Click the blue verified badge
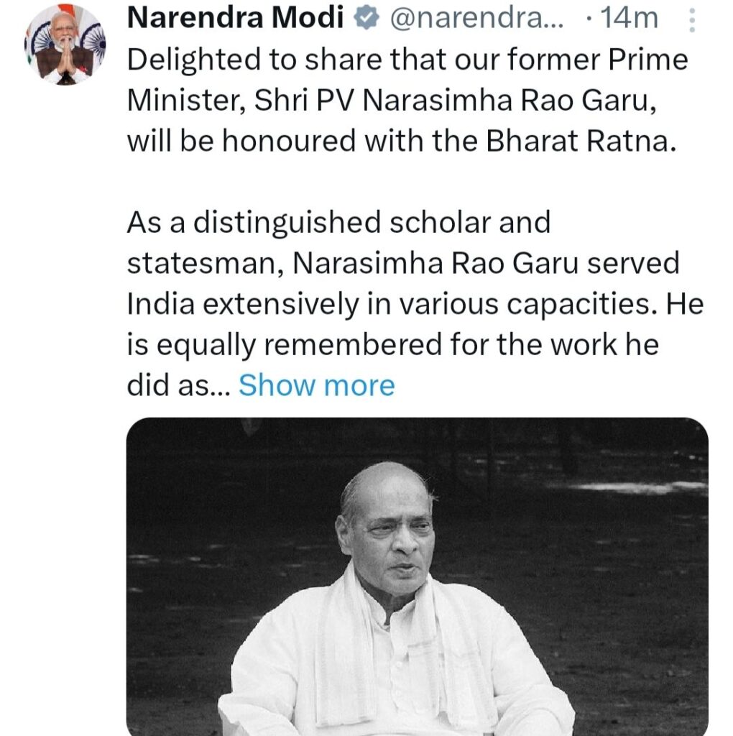The width and height of the screenshot is (733, 736). (x=366, y=19)
